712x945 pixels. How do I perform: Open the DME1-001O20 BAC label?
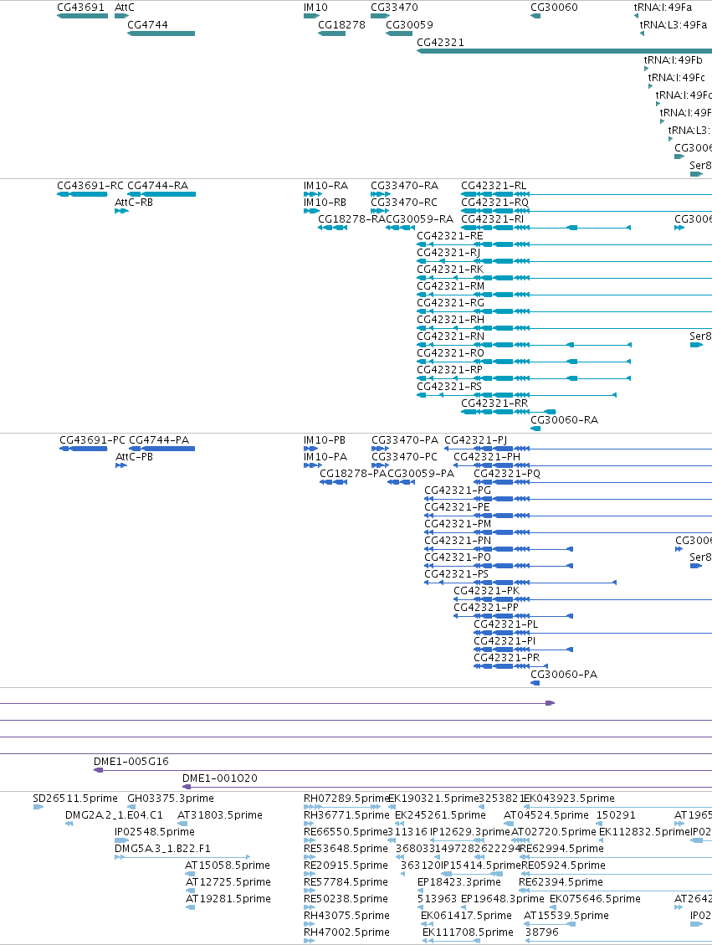pyautogui.click(x=220, y=778)
